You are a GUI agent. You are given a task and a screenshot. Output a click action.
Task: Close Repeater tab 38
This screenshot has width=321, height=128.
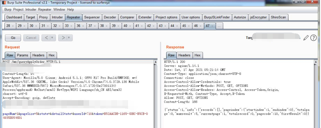(x=107, y=26)
